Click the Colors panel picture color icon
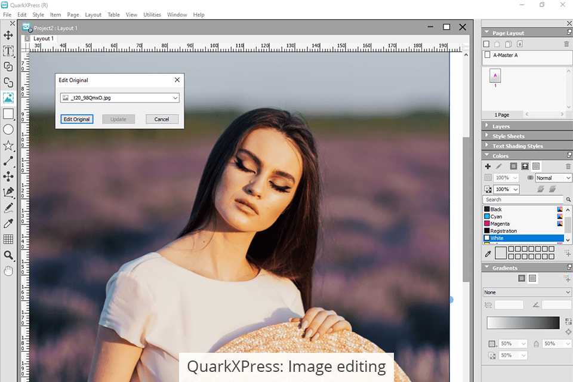This screenshot has height=382, width=573. (525, 167)
